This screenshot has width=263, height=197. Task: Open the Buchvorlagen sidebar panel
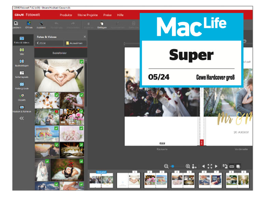(22, 63)
